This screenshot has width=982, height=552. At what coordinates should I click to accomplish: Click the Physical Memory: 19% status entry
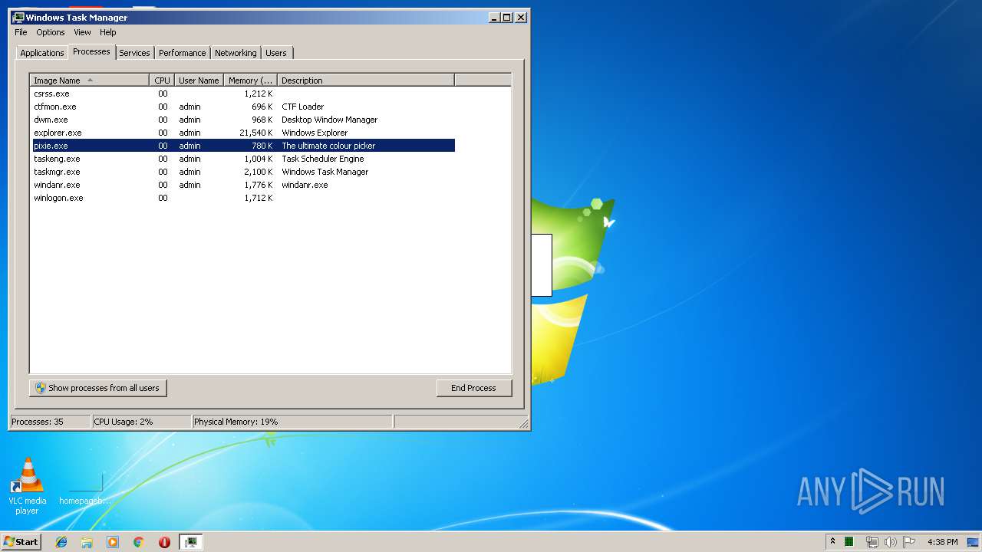click(x=292, y=422)
